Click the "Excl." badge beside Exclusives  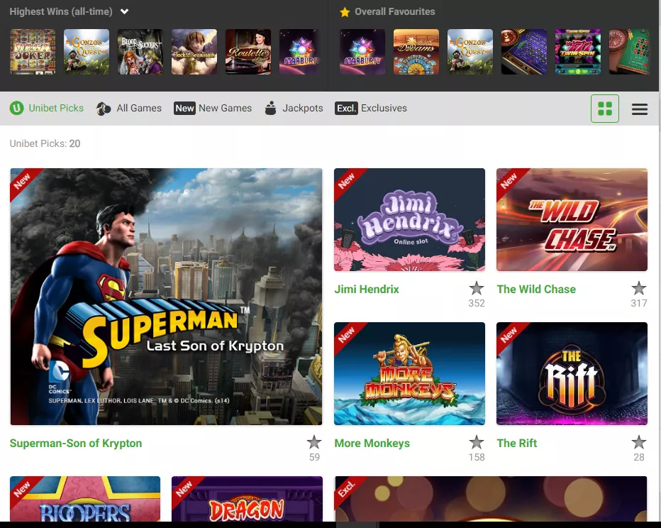tap(347, 109)
